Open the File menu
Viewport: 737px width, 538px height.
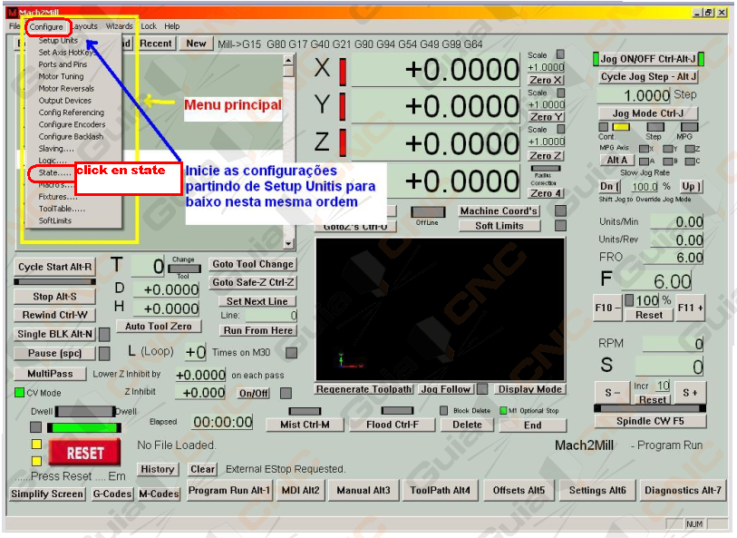click(x=15, y=26)
